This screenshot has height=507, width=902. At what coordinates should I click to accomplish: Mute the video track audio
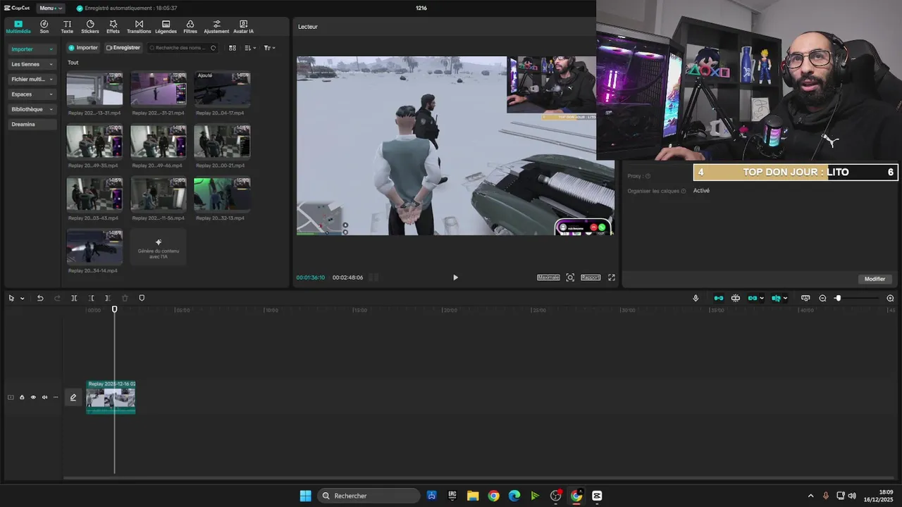(x=44, y=398)
